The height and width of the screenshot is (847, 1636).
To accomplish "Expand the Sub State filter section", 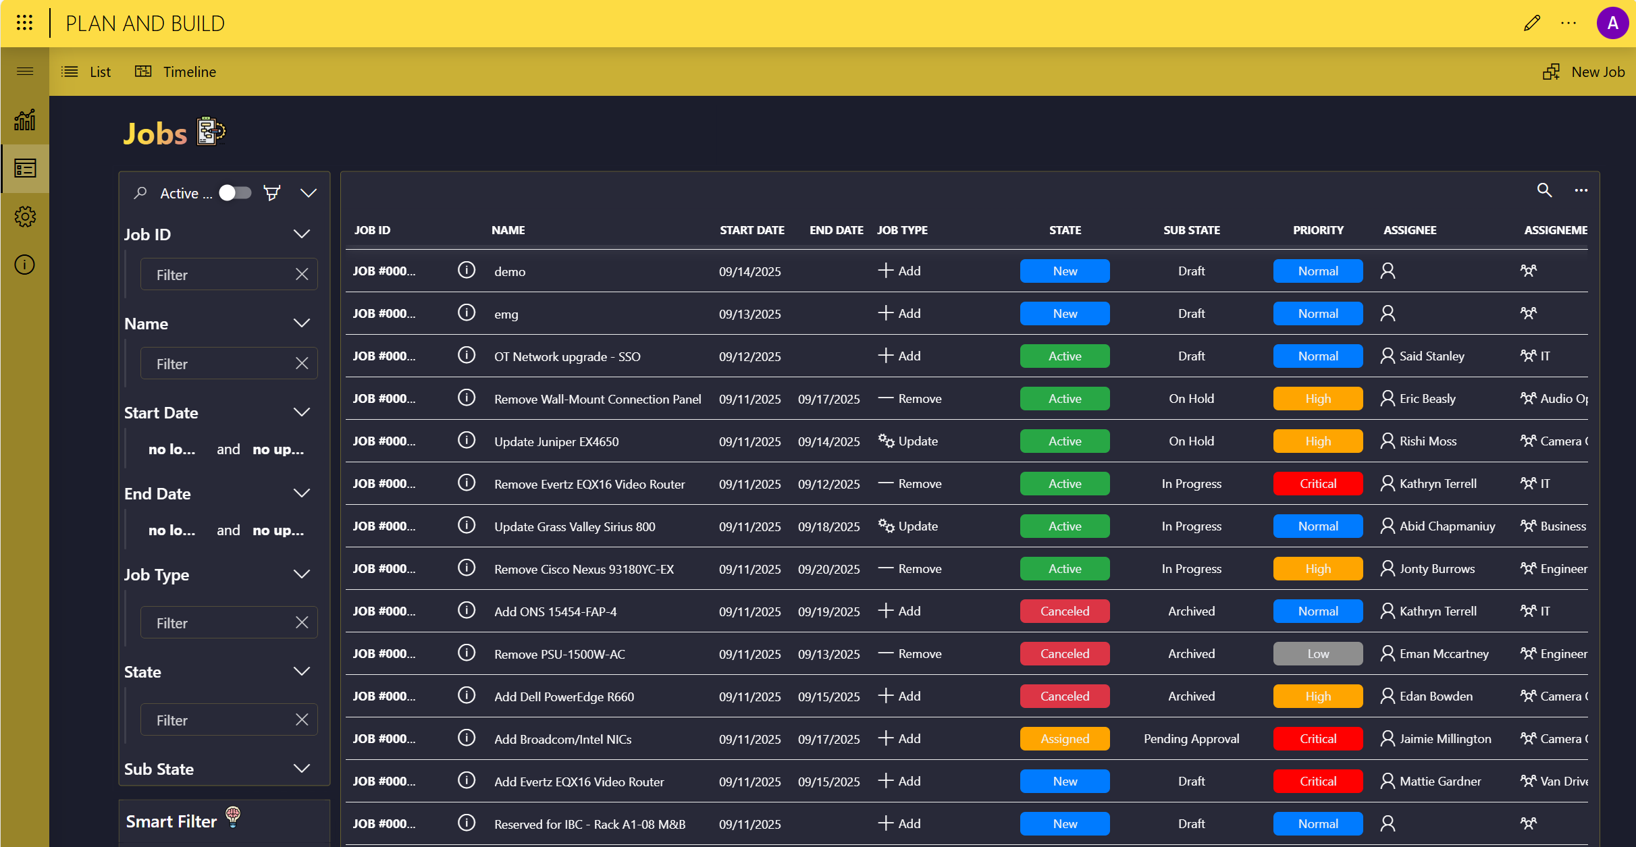I will point(302,769).
